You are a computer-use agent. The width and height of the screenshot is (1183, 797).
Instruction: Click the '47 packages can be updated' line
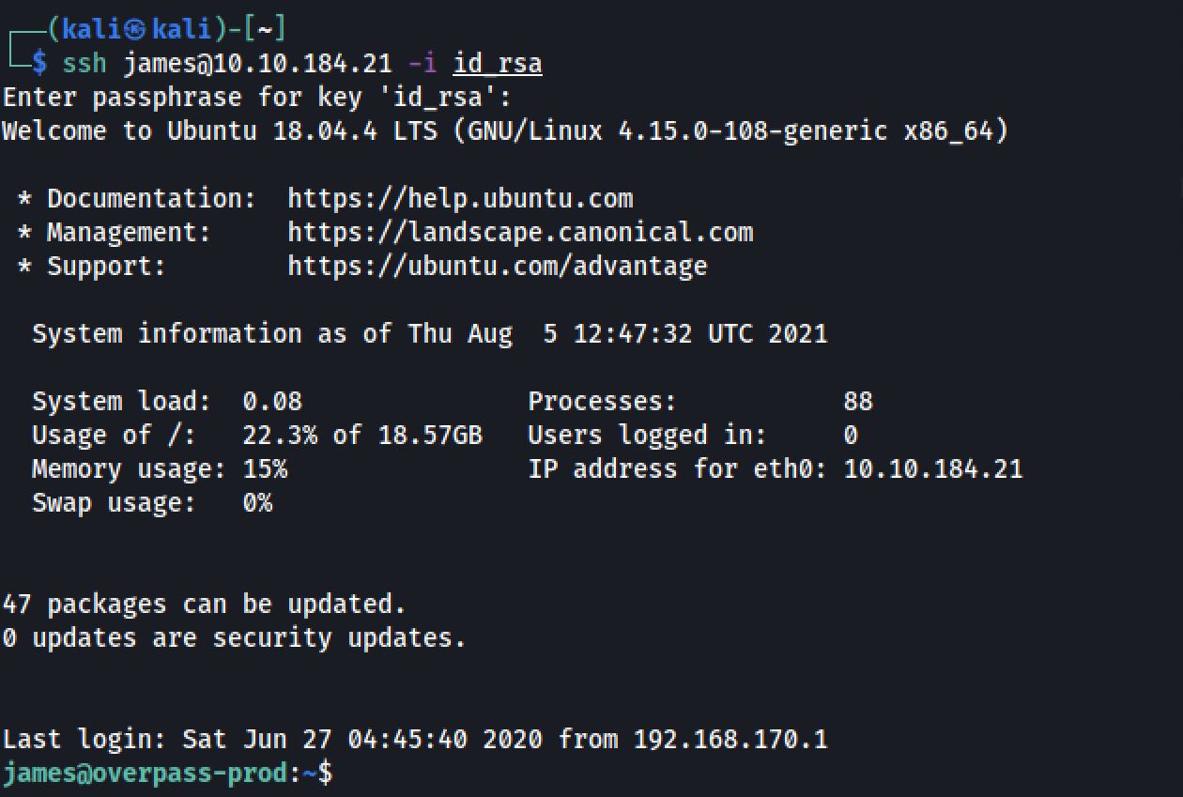point(204,605)
